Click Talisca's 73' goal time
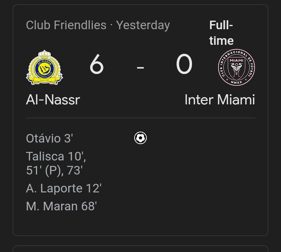Screen dimensions: 281x252 click(x=74, y=171)
